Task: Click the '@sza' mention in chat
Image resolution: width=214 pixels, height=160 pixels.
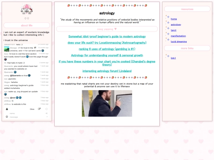Action: coord(13,98)
